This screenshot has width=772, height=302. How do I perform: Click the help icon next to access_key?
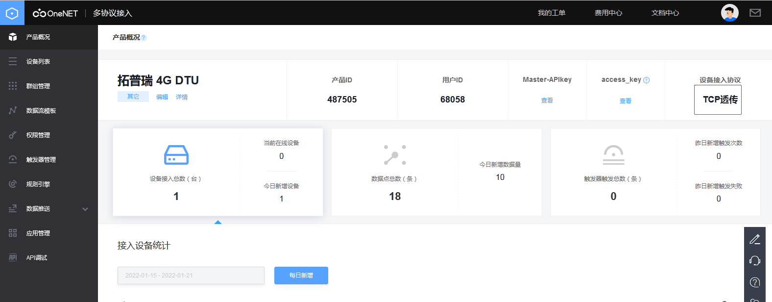pos(647,80)
